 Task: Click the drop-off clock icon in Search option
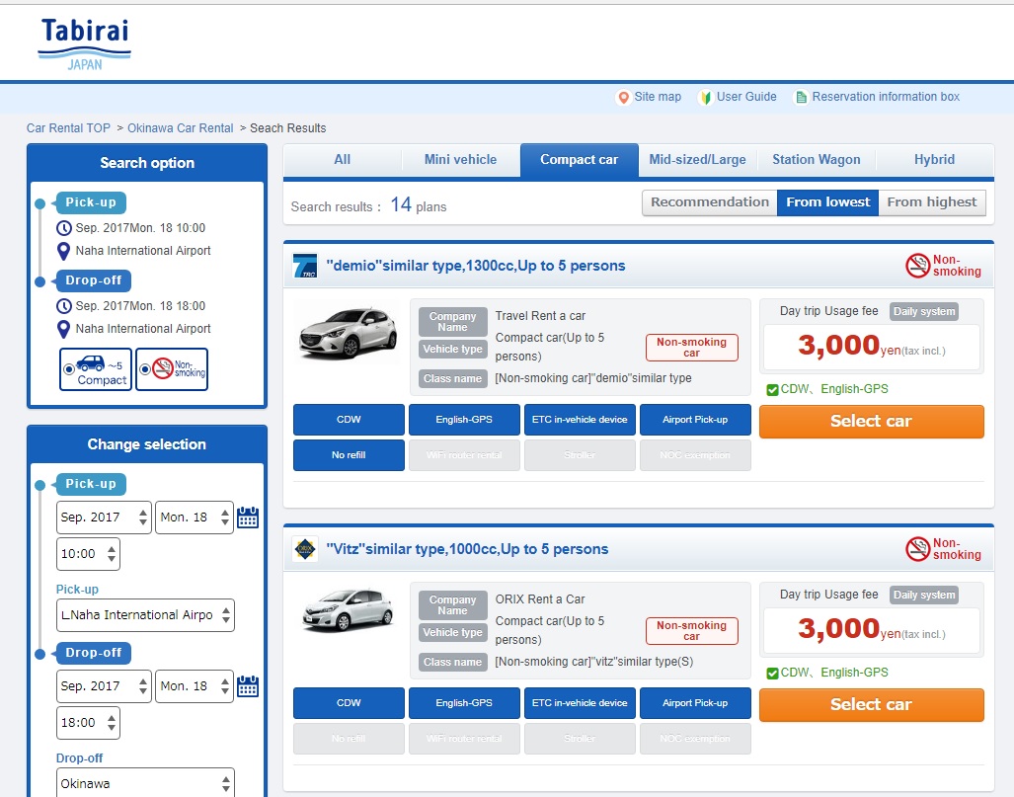(64, 306)
